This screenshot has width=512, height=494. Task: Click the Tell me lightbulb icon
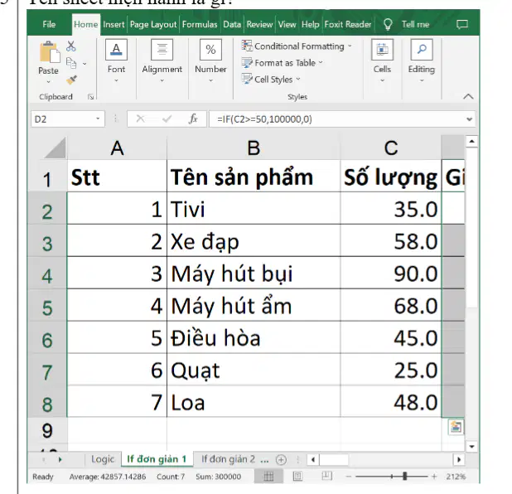[388, 25]
